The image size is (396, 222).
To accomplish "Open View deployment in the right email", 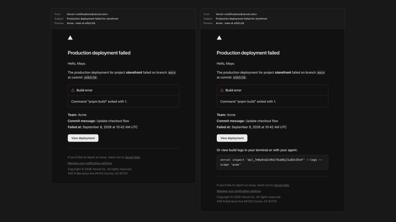I will coord(232,138).
